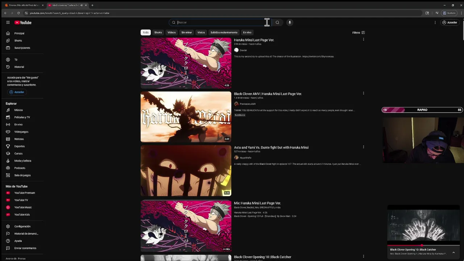Click the sidebar Acceder sign-in button

(x=17, y=92)
